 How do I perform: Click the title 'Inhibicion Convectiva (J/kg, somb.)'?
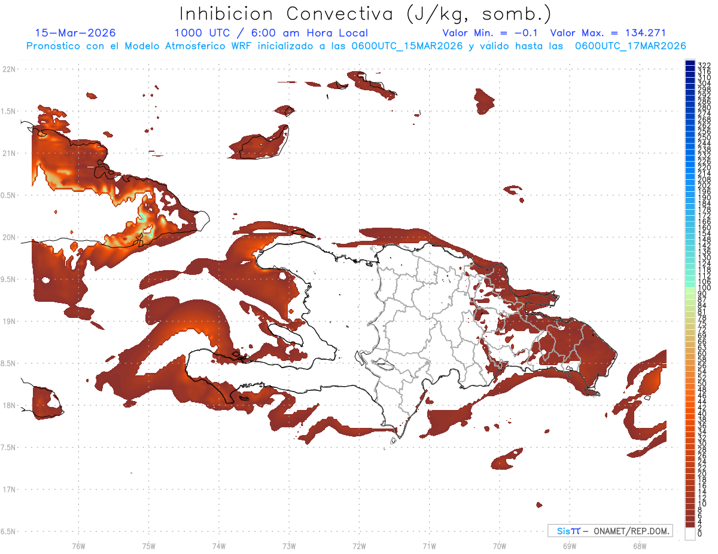[x=365, y=14]
